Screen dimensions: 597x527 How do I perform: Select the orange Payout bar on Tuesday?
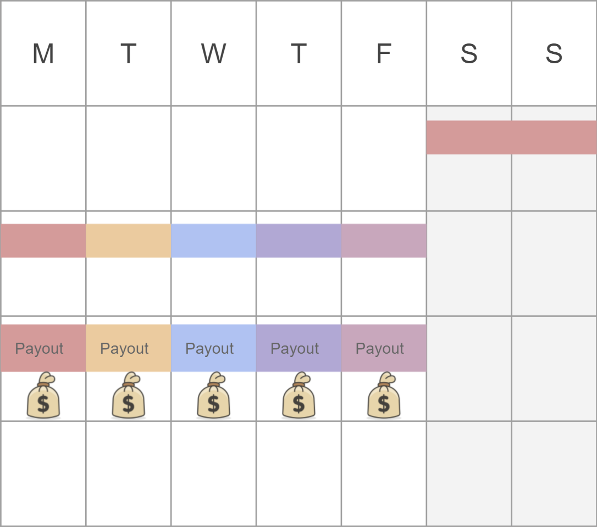pos(129,348)
